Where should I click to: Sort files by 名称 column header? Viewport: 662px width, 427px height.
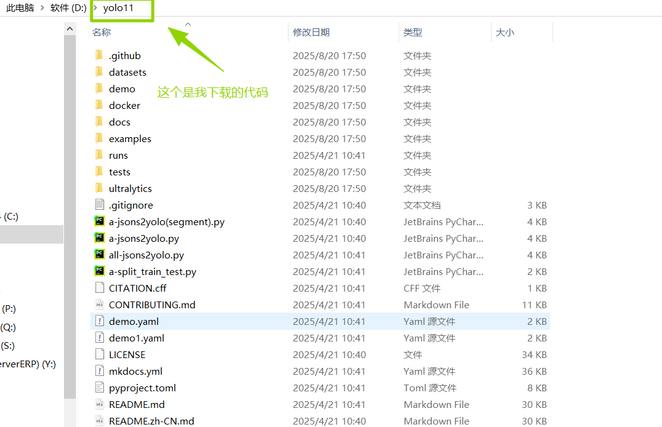(x=102, y=32)
